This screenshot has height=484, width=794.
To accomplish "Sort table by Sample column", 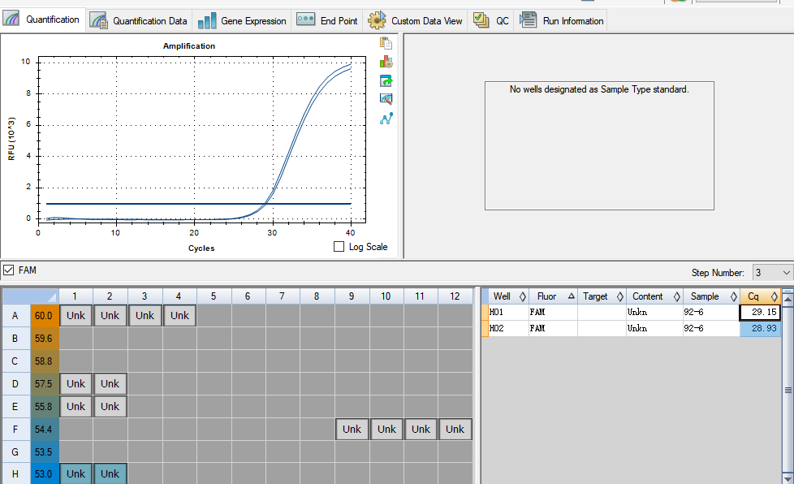I will tap(711, 296).
